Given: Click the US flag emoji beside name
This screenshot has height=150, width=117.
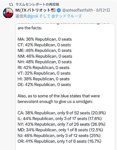Looking at the screenshot, I should [53, 10].
